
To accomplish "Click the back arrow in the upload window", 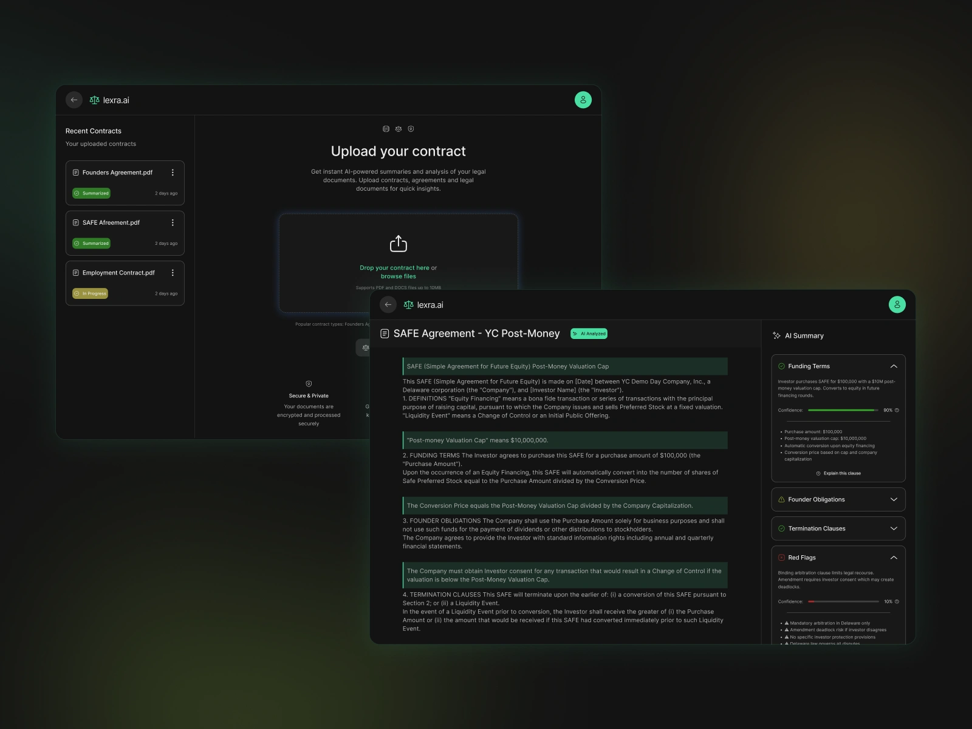I will tap(74, 100).
